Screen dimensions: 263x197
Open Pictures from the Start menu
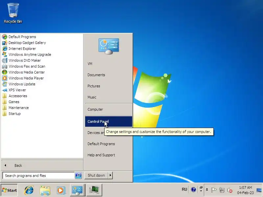point(108,86)
